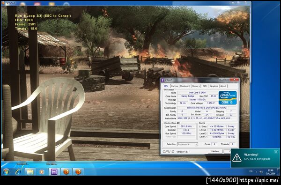This screenshot has width=281, height=185.
Task: Click the Core Speed value 3811.6 MHz
Action: point(186,126)
